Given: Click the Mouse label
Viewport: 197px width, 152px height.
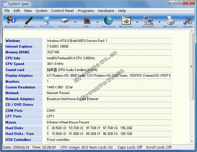Looking at the screenshot, I should tap(11, 122).
